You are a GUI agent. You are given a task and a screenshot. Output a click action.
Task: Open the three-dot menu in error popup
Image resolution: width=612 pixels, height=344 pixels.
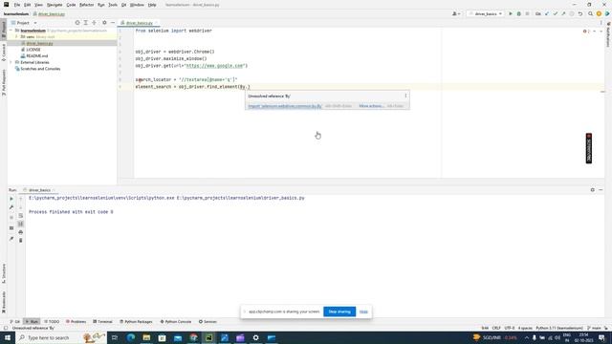click(405, 96)
